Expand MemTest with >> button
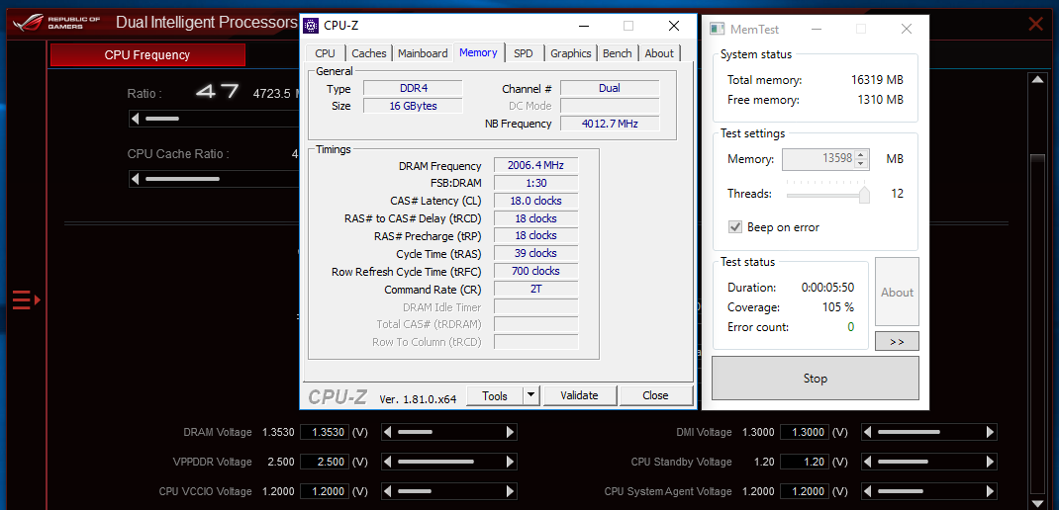The width and height of the screenshot is (1059, 510). pos(897,341)
